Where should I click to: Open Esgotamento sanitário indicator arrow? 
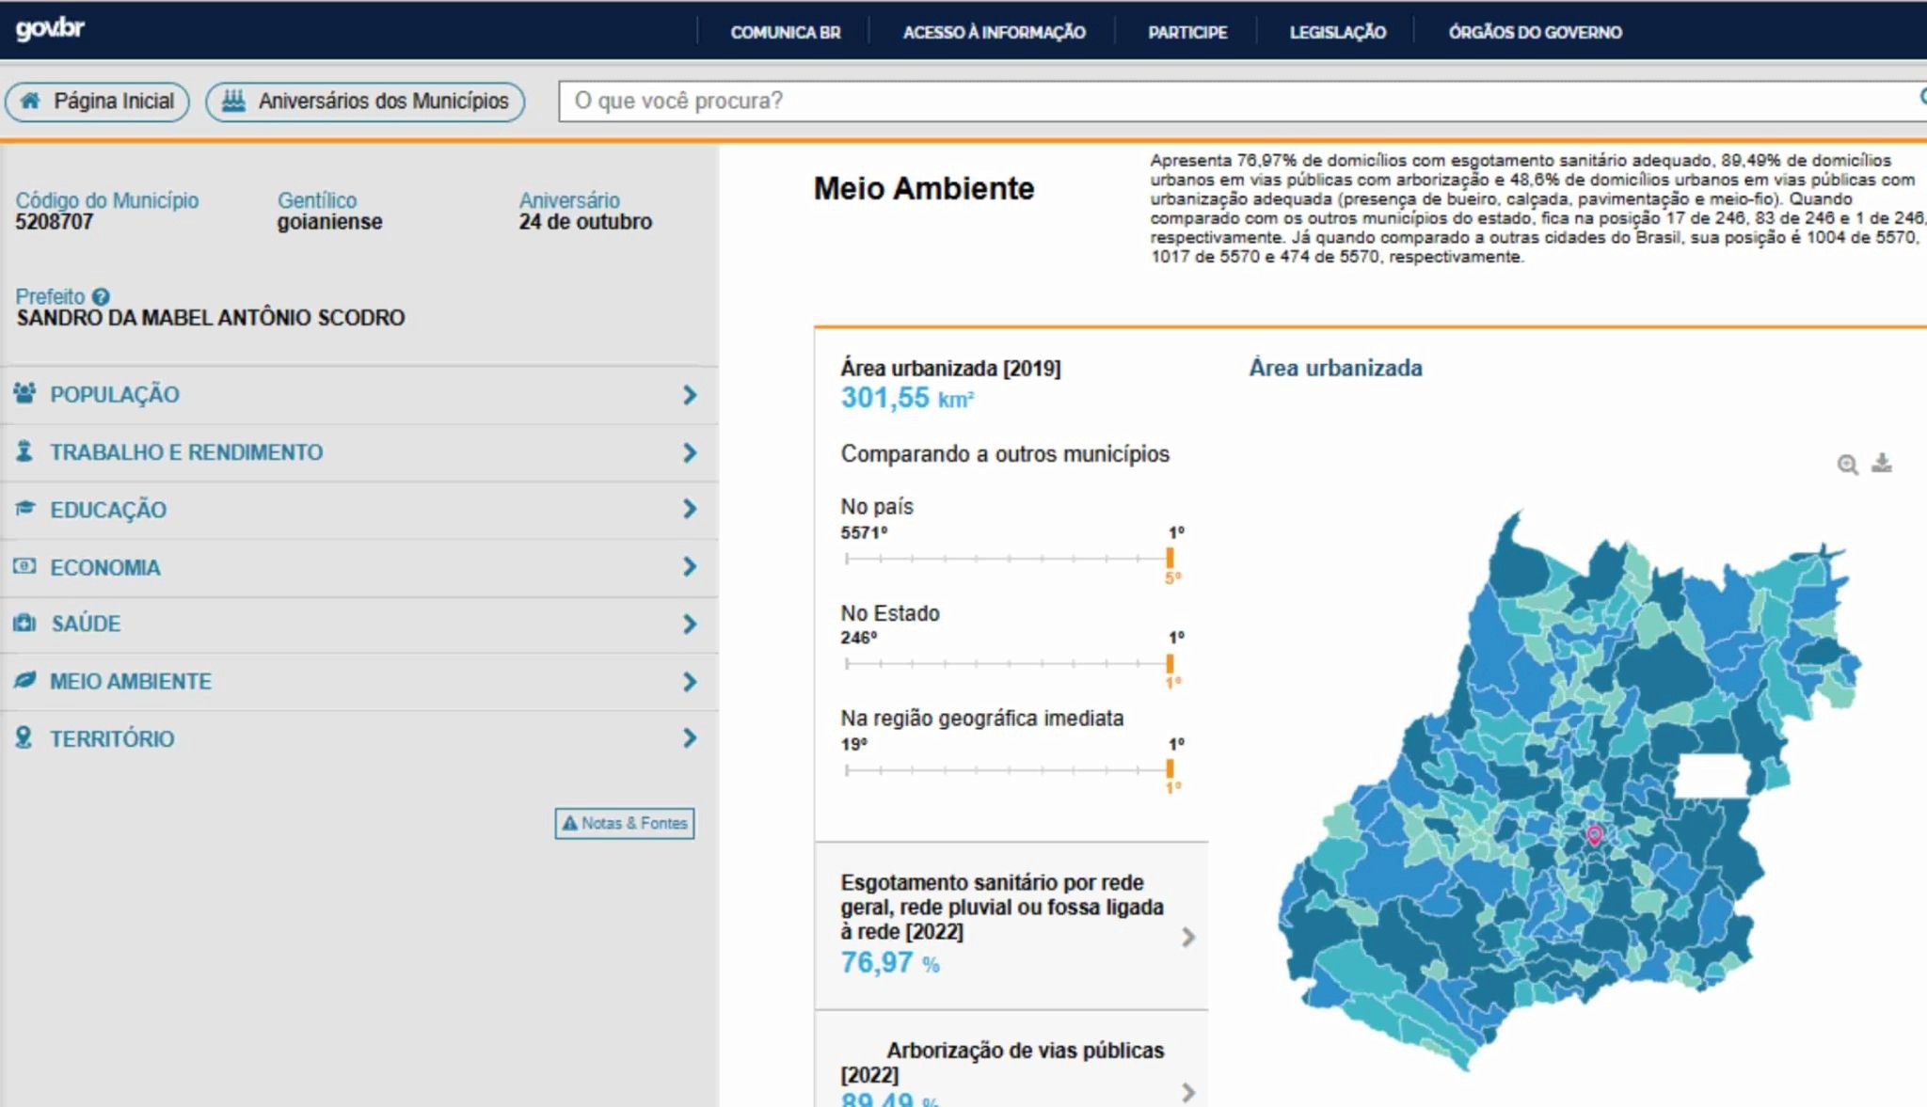click(1188, 937)
